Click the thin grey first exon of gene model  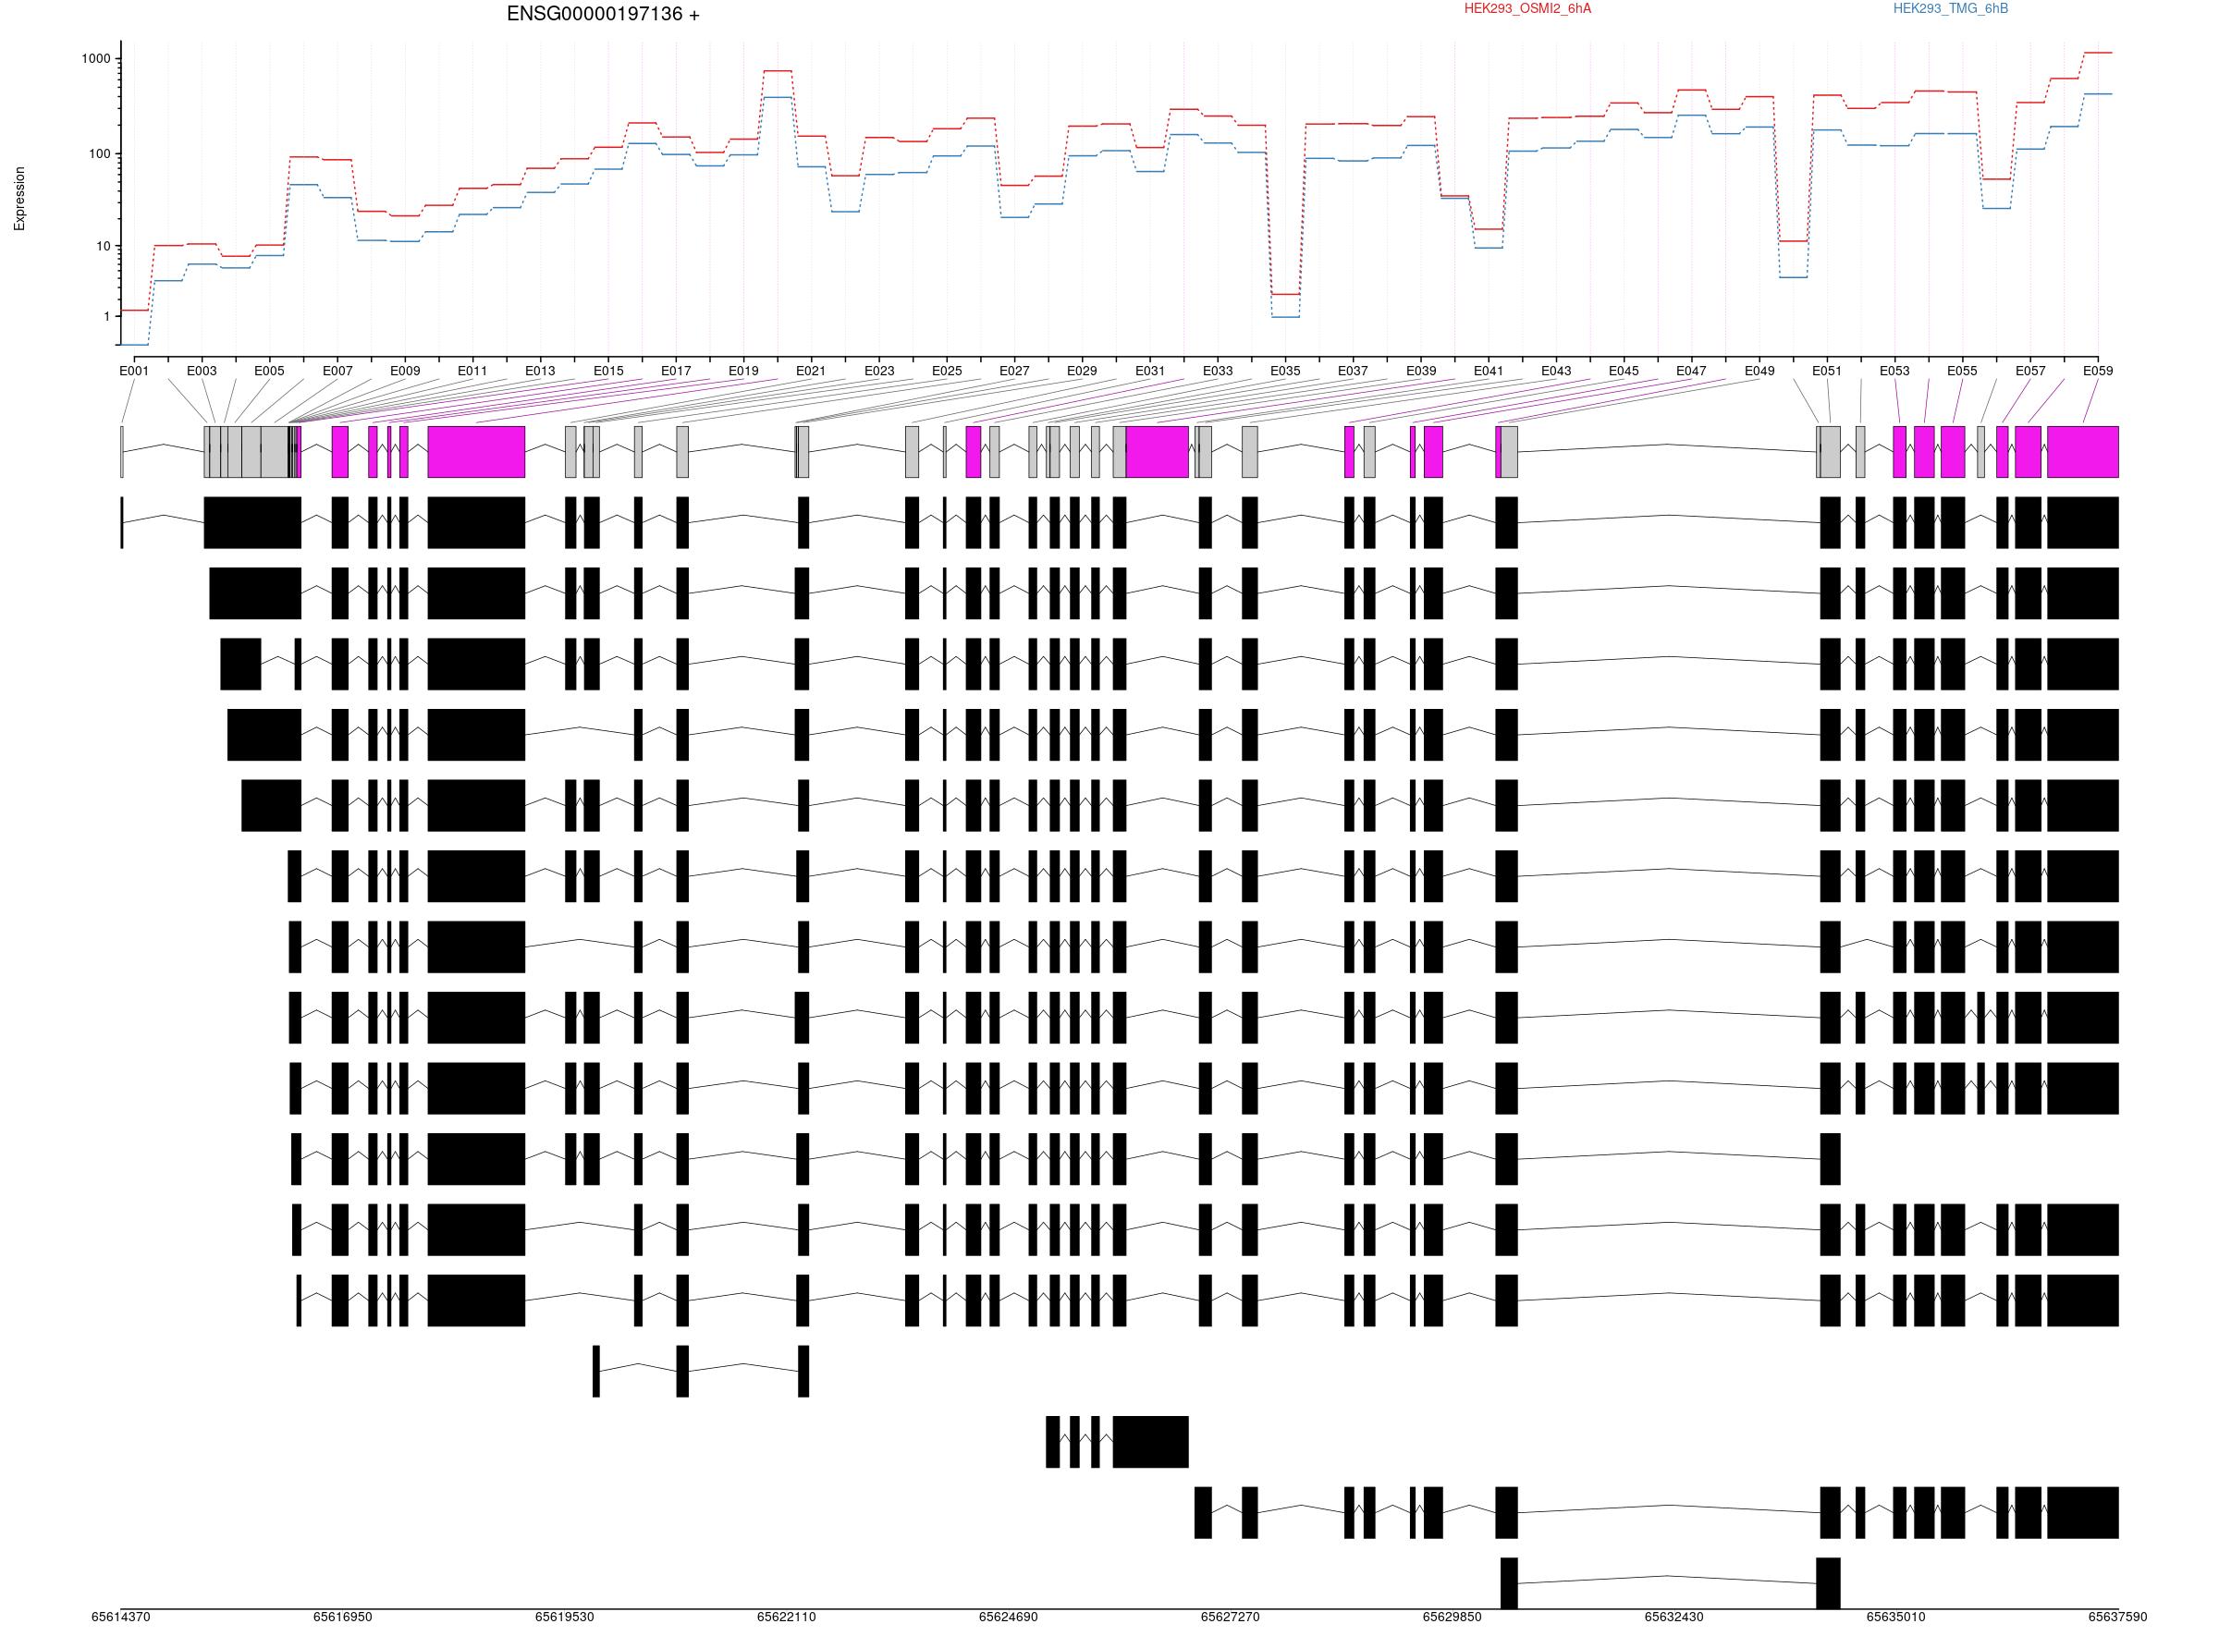(122, 453)
